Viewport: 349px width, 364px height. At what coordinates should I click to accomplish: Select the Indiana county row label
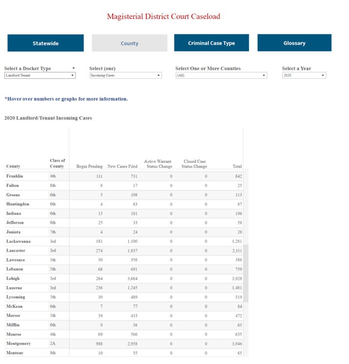pos(14,213)
